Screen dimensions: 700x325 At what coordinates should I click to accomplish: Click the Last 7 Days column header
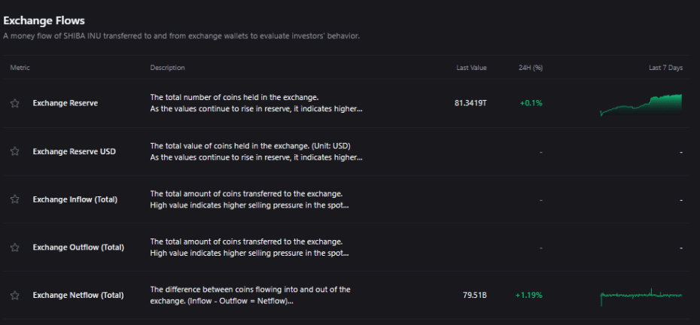click(x=665, y=68)
